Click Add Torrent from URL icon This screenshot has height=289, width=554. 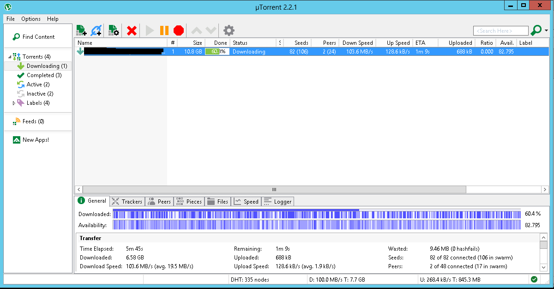[x=96, y=30]
